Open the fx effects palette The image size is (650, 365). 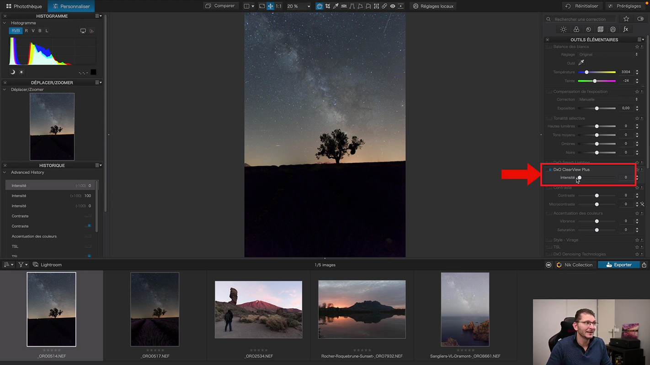pyautogui.click(x=625, y=30)
